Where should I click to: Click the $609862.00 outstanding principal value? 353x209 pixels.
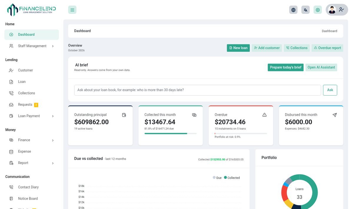coord(91,122)
